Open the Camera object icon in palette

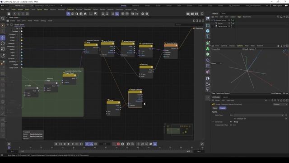(x=208, y=84)
